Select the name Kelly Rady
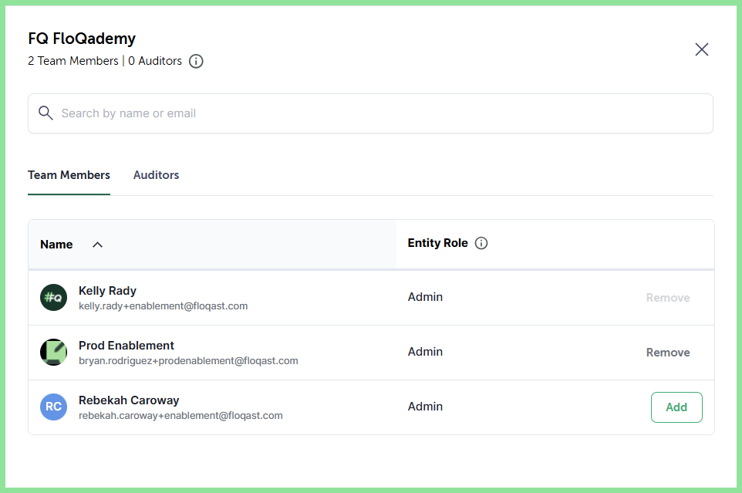Viewport: 742px width, 493px height. click(107, 291)
